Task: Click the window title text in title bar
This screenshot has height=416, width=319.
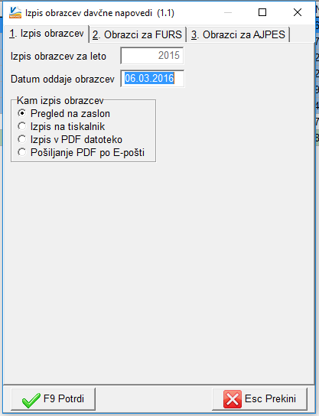Action: pyautogui.click(x=99, y=13)
